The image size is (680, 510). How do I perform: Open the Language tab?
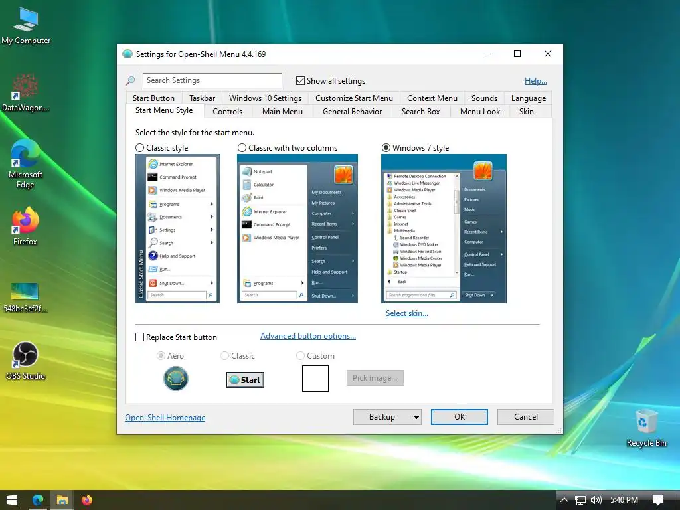pos(528,98)
